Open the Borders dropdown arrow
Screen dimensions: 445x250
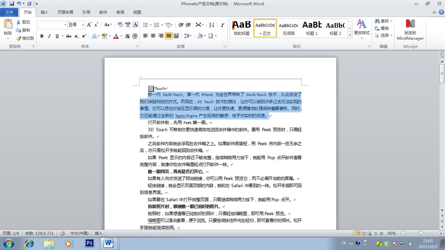tap(216, 36)
